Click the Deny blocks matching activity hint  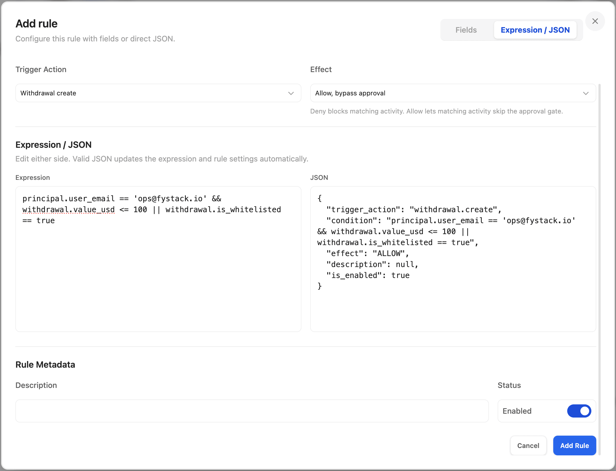pos(436,111)
